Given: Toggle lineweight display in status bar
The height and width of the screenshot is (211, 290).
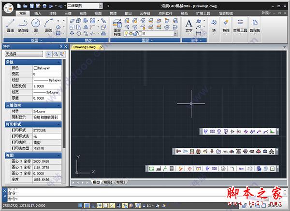Looking at the screenshot, I should tap(118, 206).
